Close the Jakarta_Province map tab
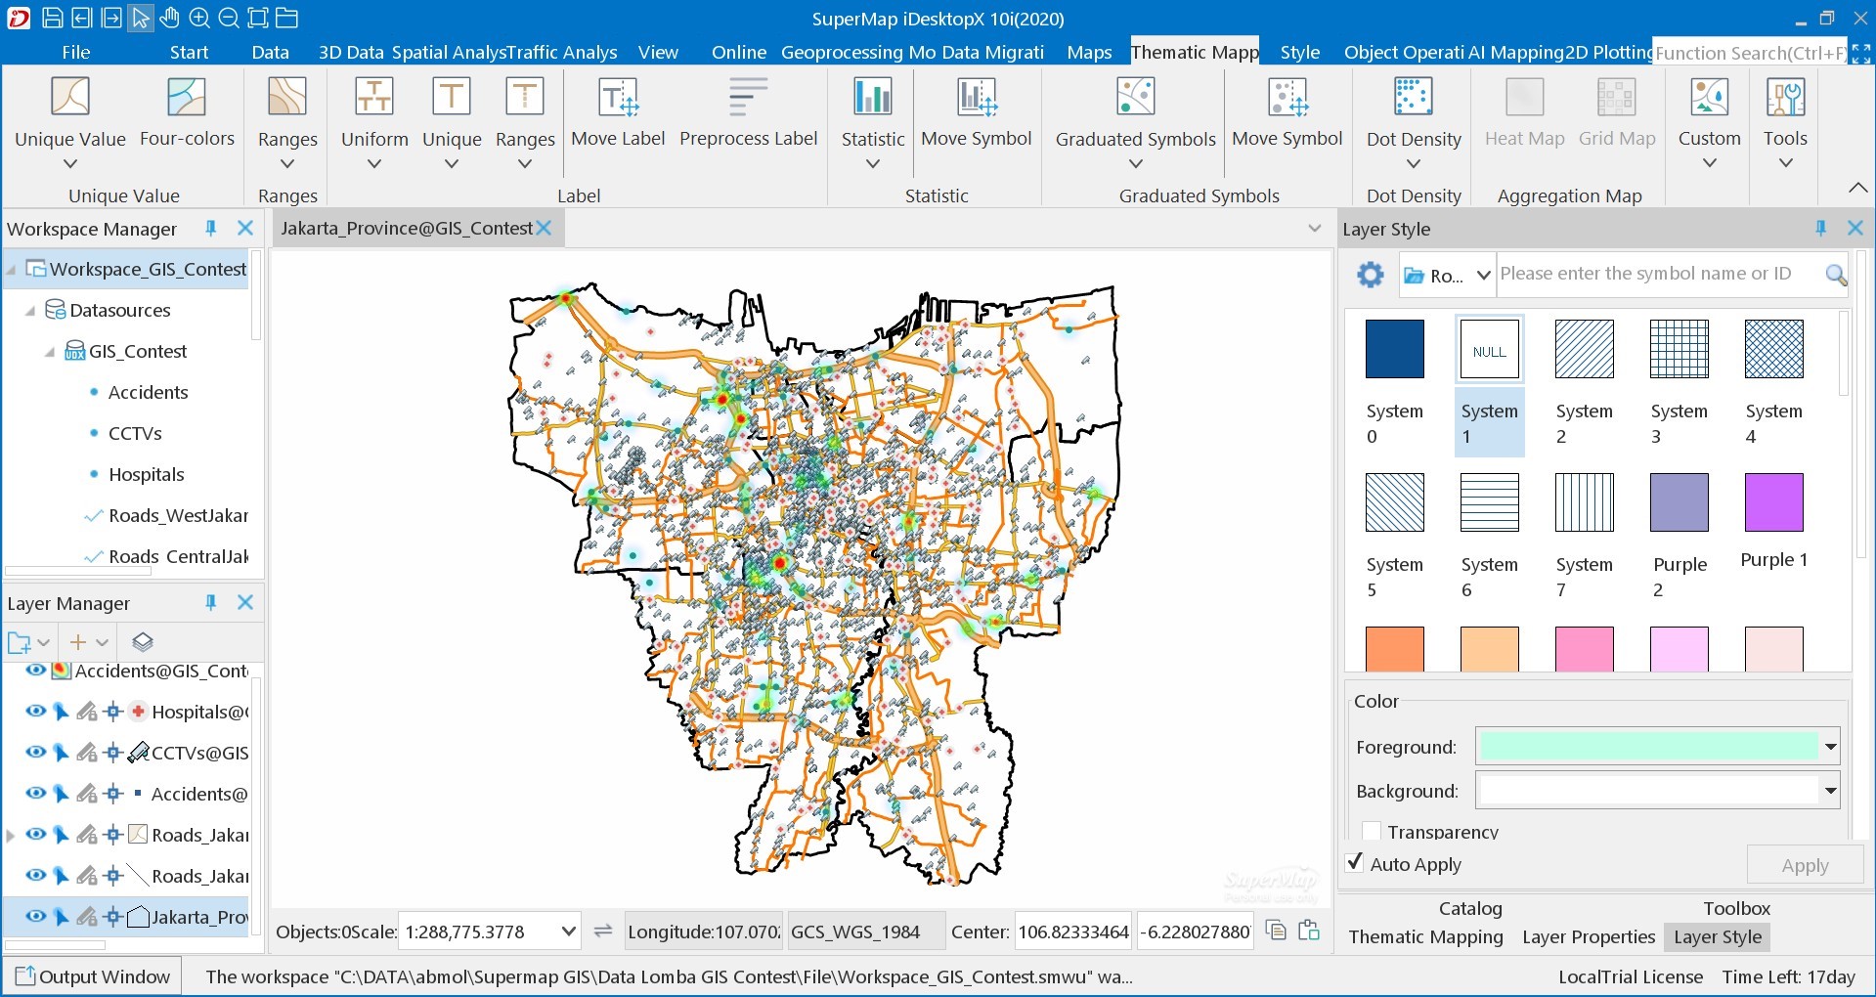Screen dimensions: 1876x997 (545, 228)
